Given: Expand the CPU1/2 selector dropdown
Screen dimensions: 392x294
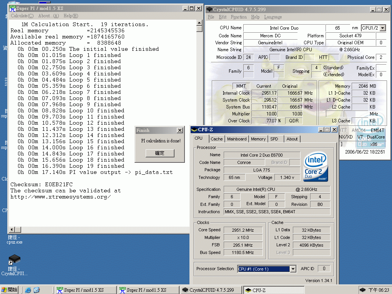Looking at the screenshot, I should (383, 28).
